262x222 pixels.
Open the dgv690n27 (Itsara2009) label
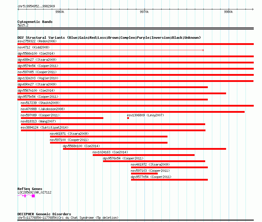tap(37, 84)
